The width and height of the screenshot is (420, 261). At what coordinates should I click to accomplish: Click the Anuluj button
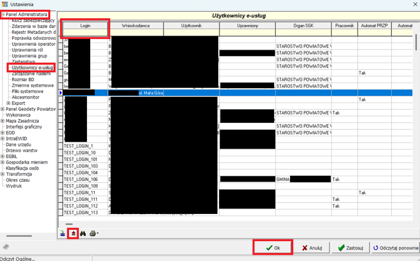coord(312,248)
